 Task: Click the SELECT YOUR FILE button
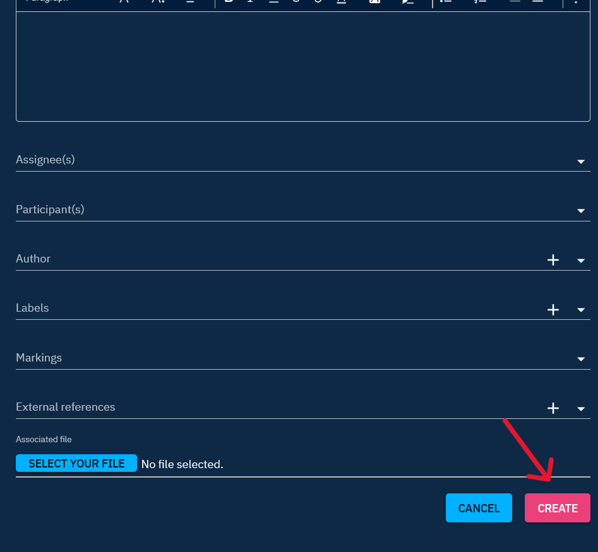pos(76,463)
